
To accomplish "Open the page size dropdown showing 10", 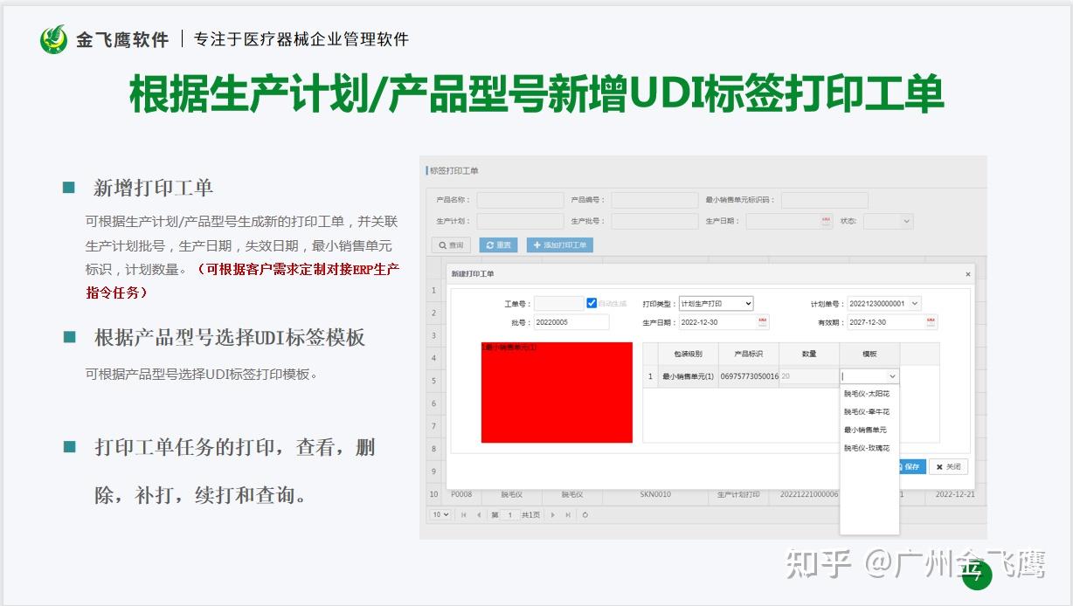I will (440, 514).
